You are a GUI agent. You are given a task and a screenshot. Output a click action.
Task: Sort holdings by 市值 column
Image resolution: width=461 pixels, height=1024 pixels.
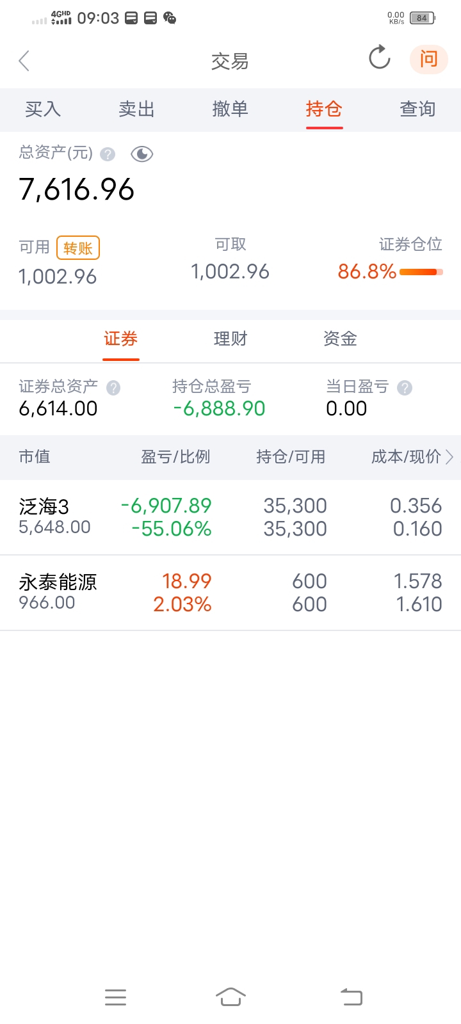point(35,457)
